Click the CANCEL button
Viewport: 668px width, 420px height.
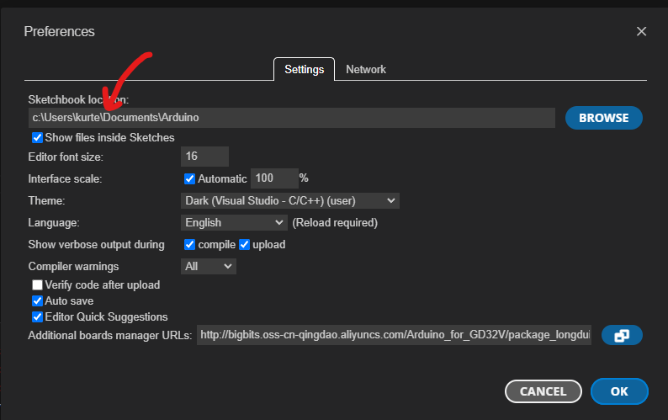tap(543, 391)
